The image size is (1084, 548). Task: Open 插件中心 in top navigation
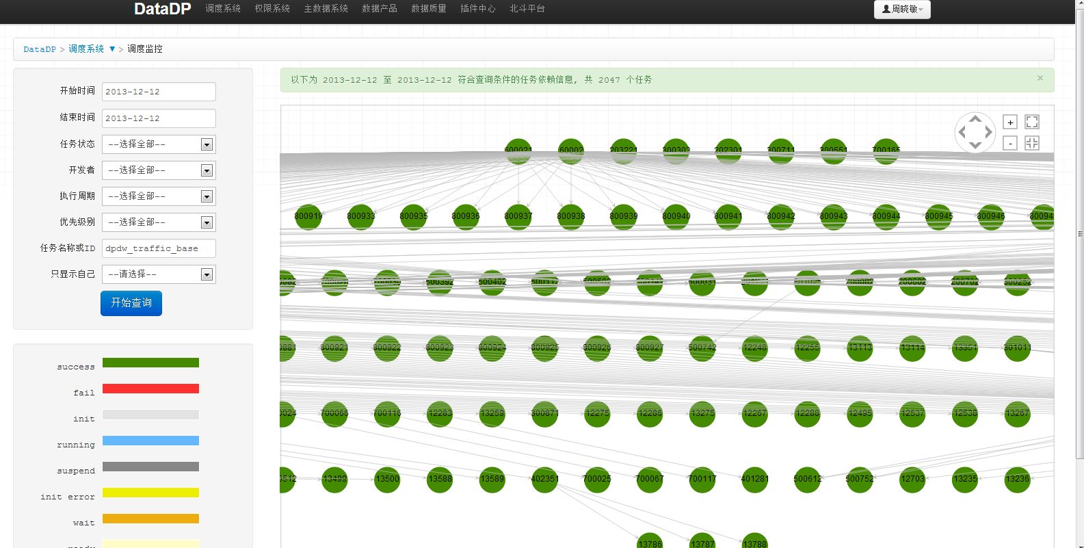(x=478, y=9)
